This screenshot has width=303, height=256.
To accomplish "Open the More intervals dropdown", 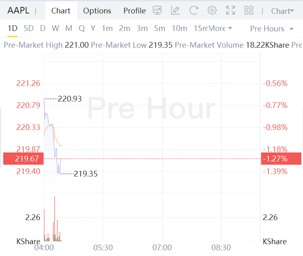I will tap(220, 28).
